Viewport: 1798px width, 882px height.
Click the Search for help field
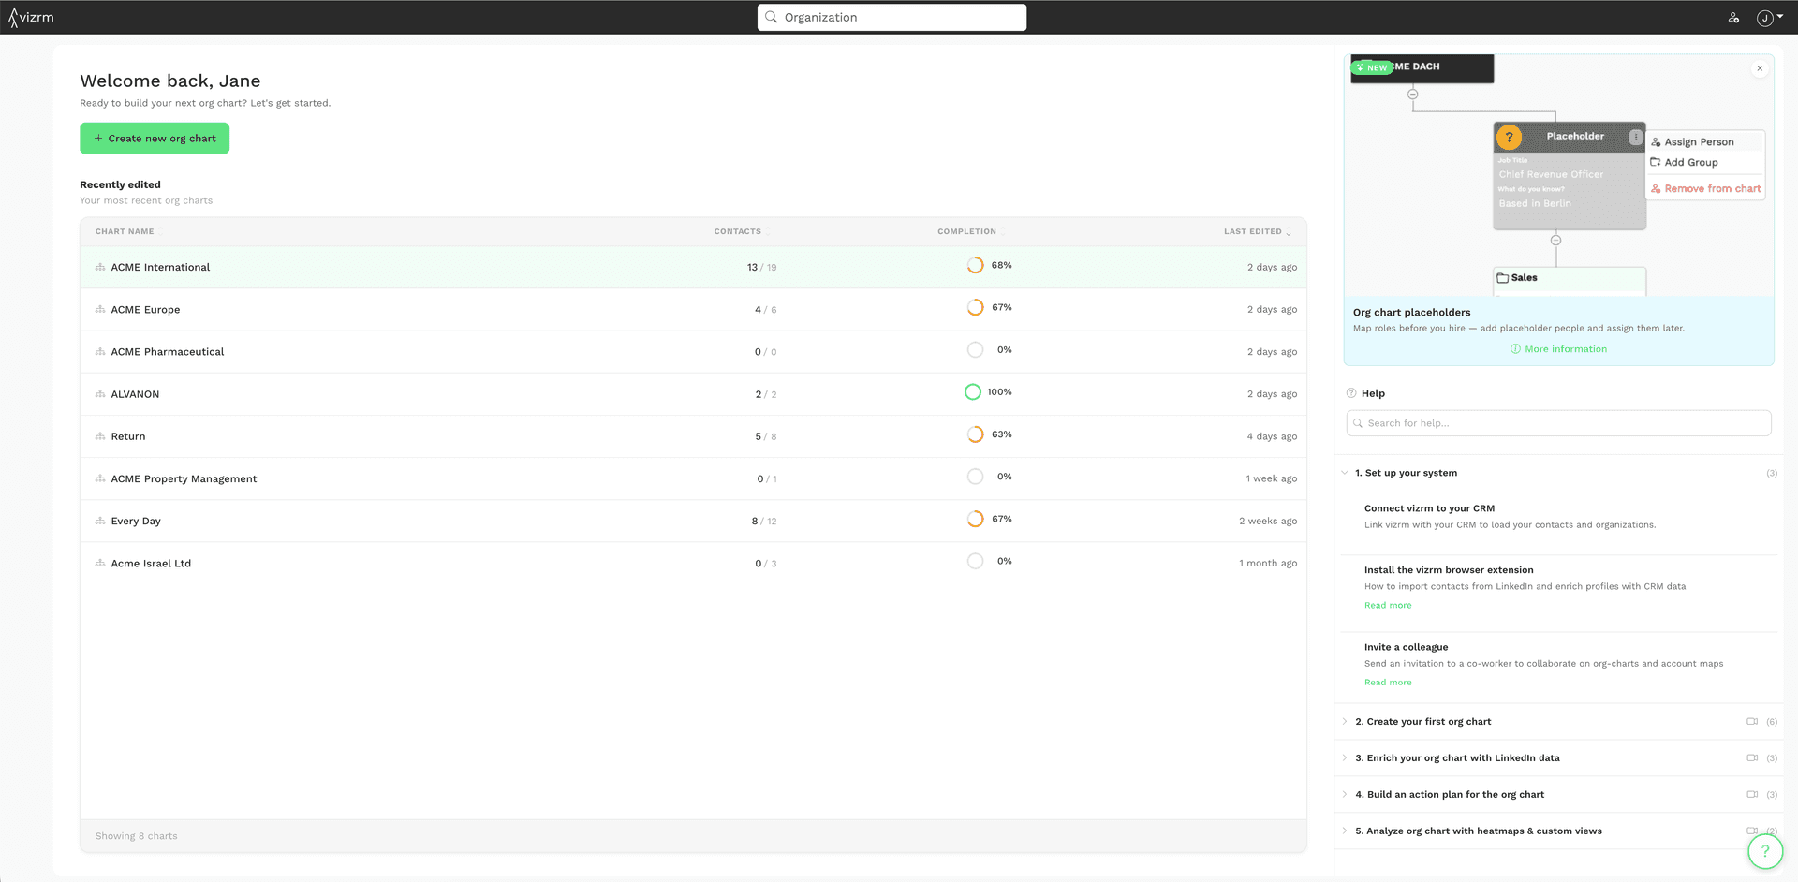[x=1558, y=423]
